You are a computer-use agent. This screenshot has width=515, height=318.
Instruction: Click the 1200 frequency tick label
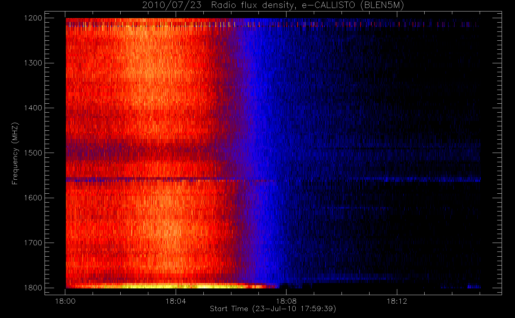(33, 18)
